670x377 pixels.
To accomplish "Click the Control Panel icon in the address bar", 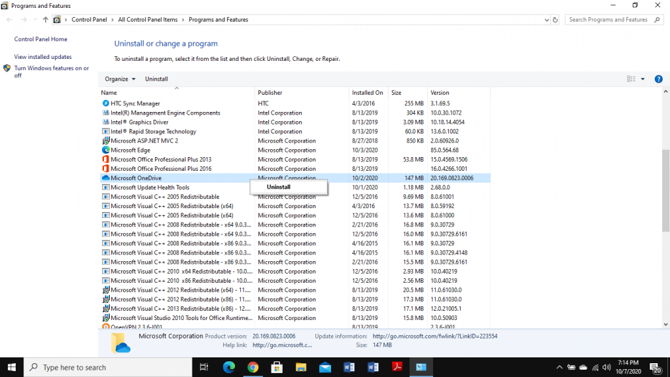I will point(57,19).
